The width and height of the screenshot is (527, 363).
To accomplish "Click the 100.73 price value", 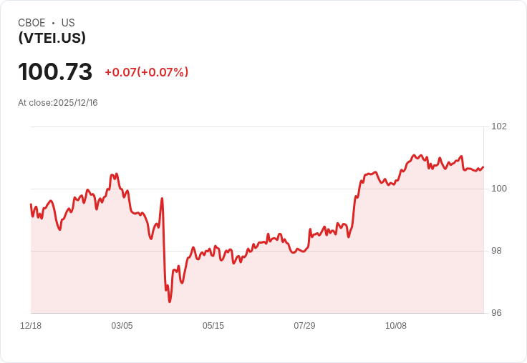I will point(55,72).
